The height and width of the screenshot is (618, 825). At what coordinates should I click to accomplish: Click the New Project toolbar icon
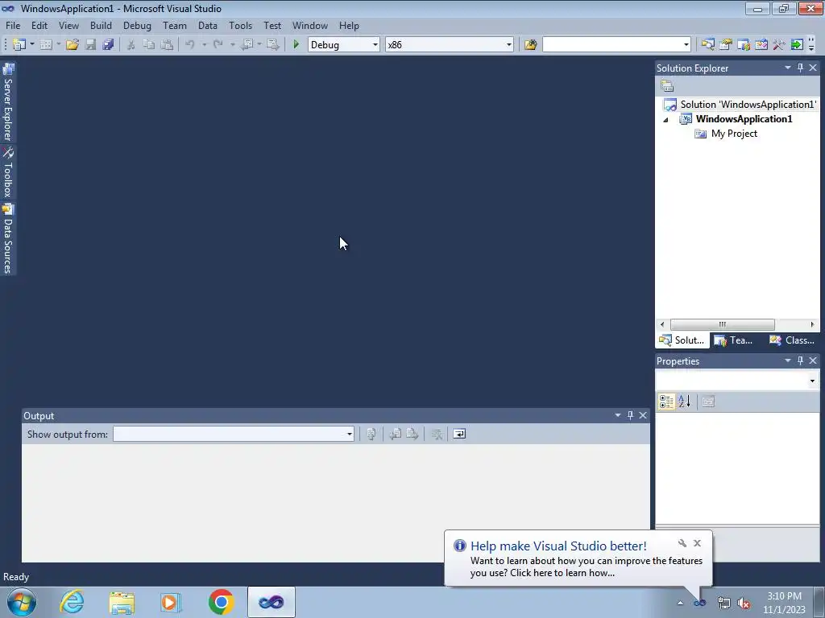19,45
